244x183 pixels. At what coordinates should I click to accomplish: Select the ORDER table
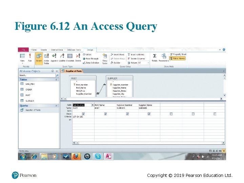26,89
